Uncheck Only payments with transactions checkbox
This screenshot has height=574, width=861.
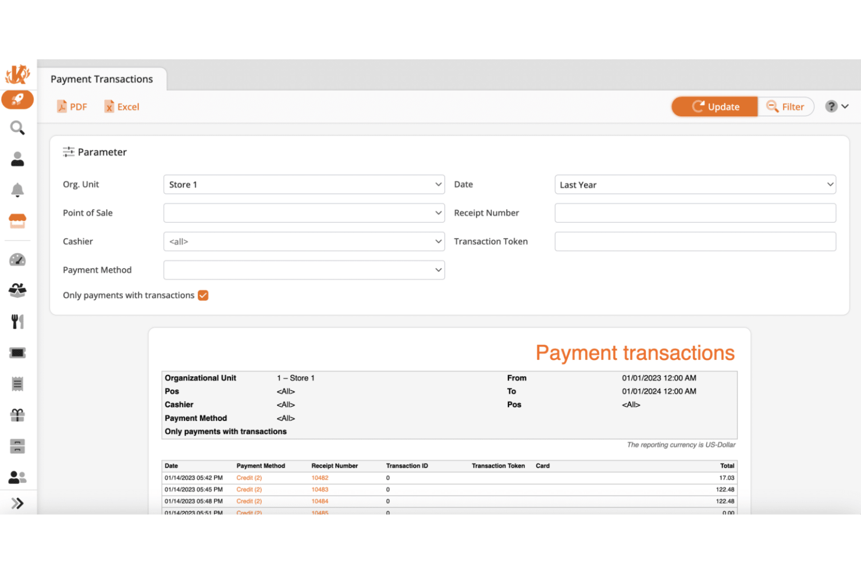tap(203, 295)
